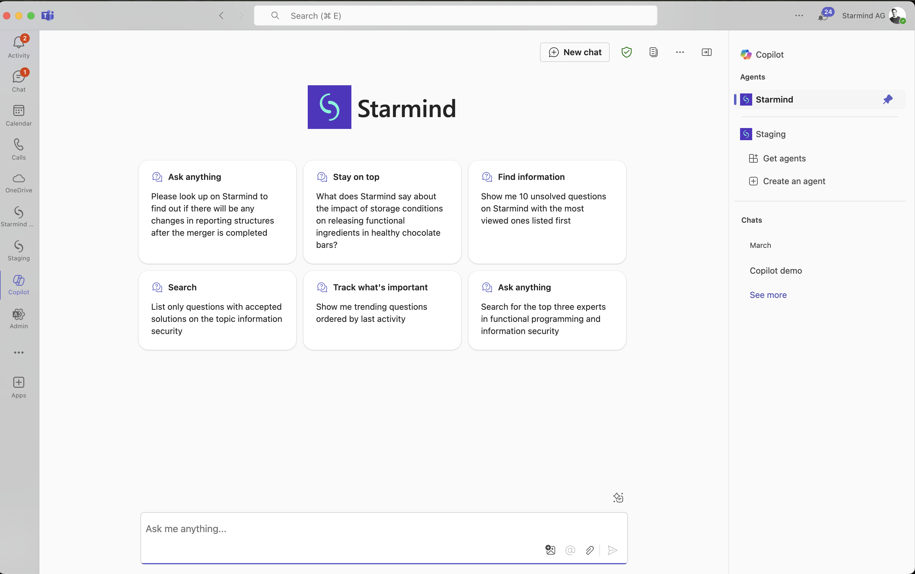Collapse the Copilot side panel

pyautogui.click(x=706, y=52)
